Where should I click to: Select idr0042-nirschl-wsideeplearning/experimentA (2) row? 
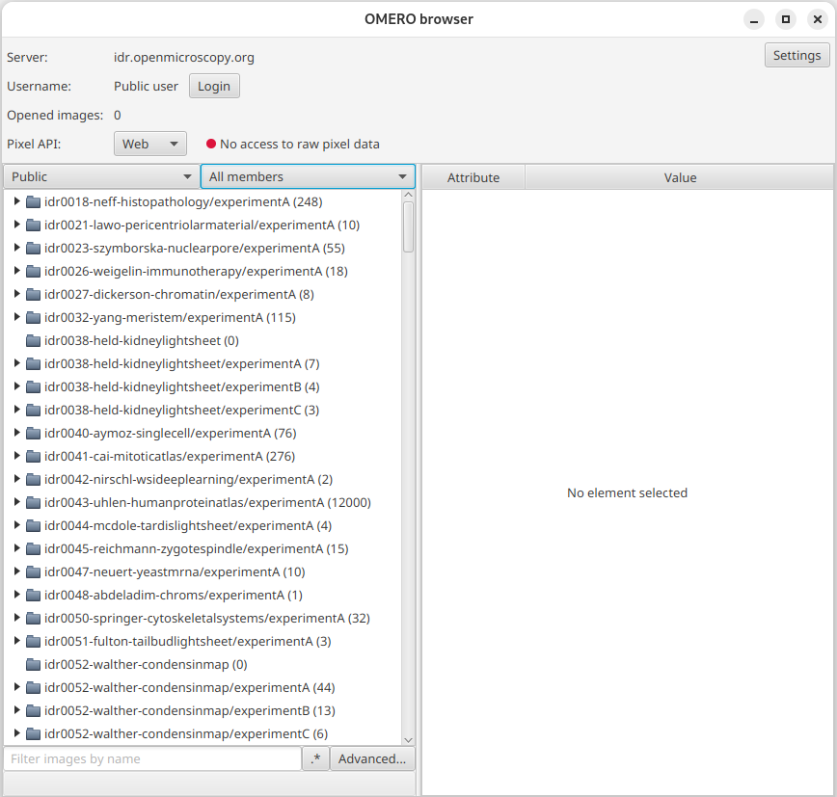(202, 480)
